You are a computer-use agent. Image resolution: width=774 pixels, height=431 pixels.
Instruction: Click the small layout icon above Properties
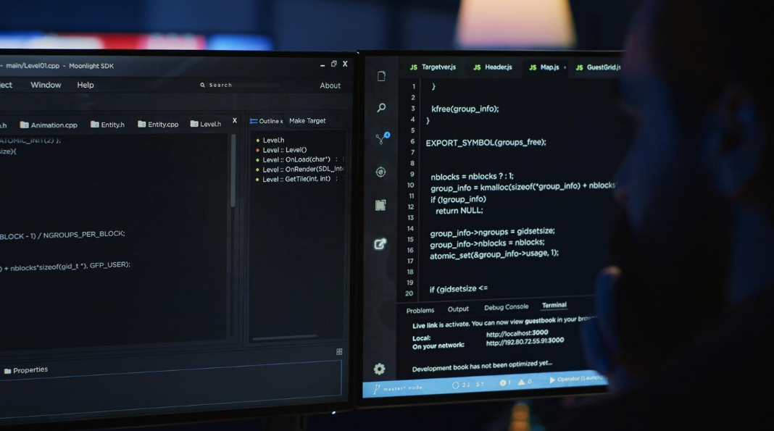pos(339,352)
